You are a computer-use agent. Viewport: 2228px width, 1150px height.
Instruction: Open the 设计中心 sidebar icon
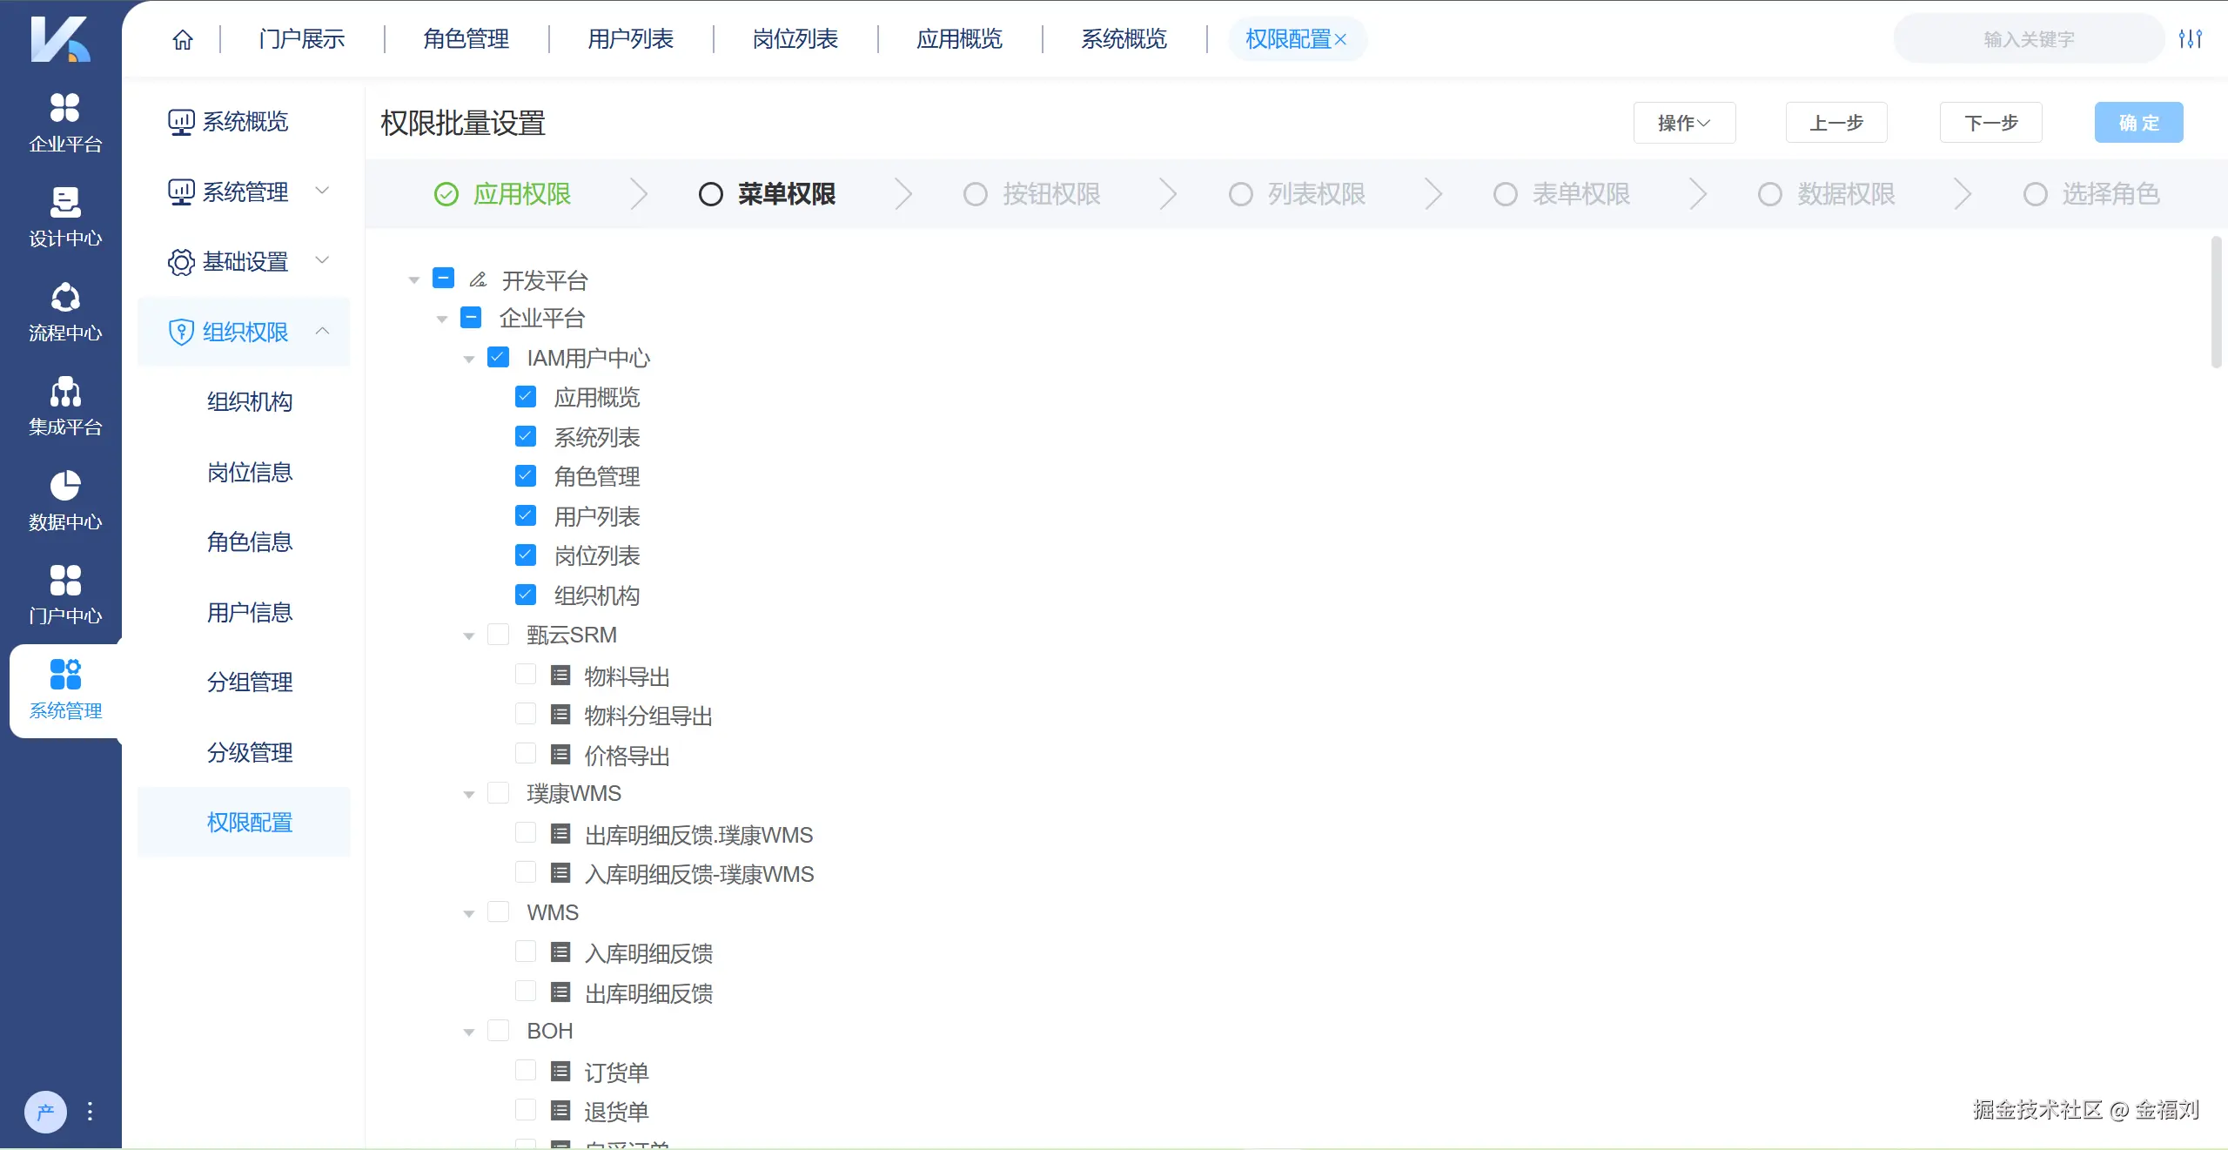point(64,217)
